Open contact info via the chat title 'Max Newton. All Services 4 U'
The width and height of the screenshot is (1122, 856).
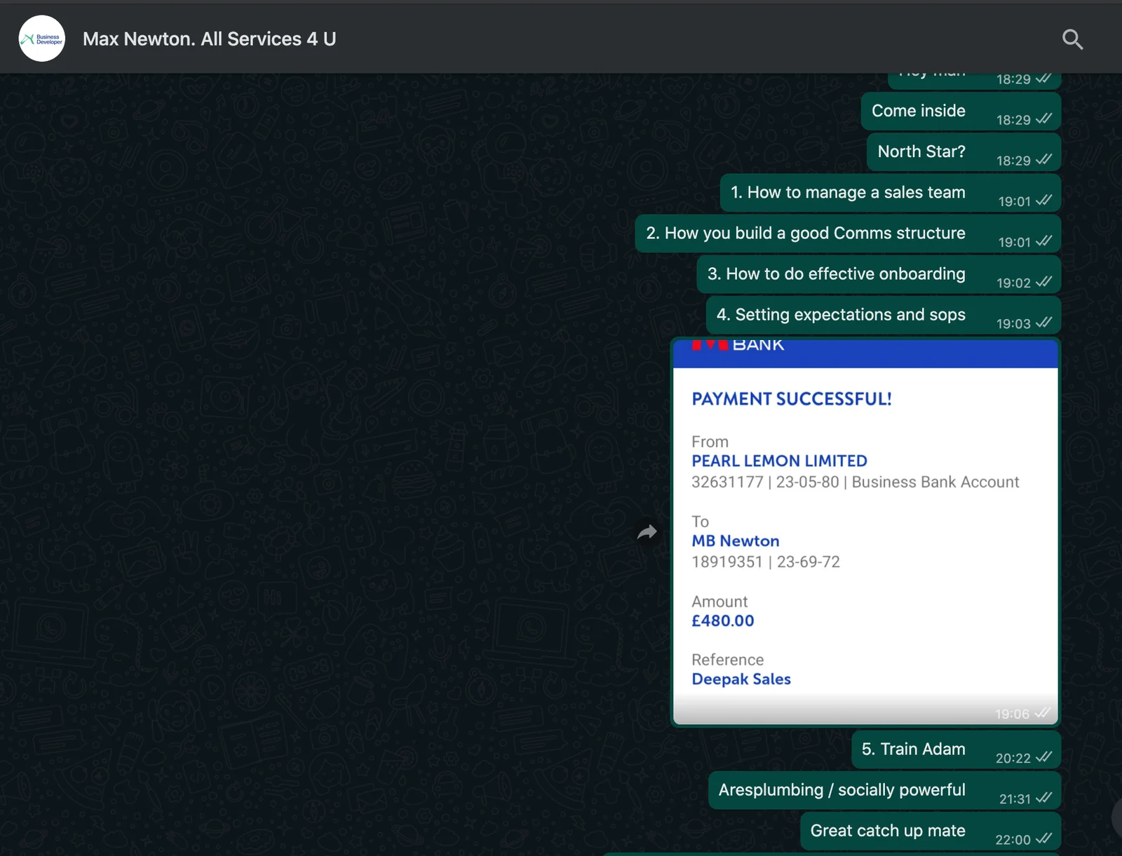[209, 39]
